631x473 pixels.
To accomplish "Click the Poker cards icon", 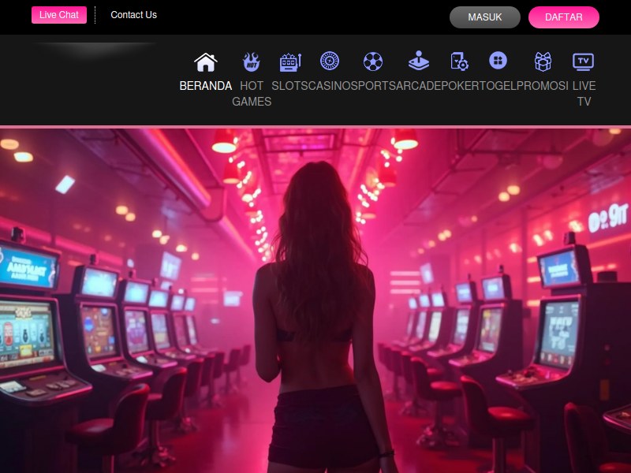I will pos(459,61).
